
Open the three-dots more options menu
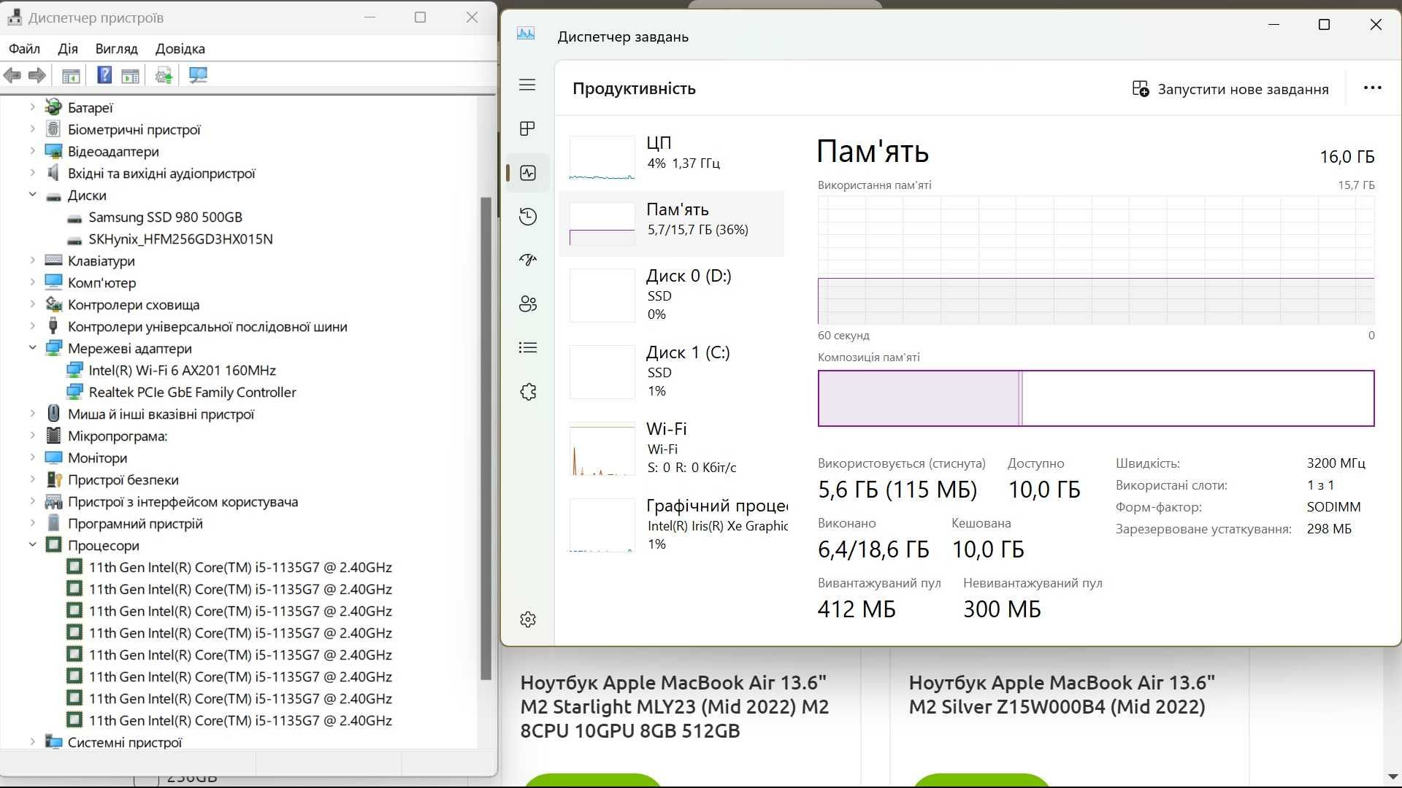click(1372, 88)
